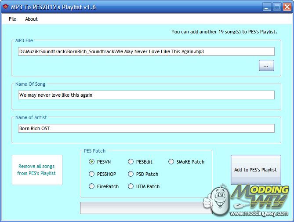Click the MP3 File path text field
Image resolution: width=294 pixels, height=222 pixels.
[x=146, y=51]
